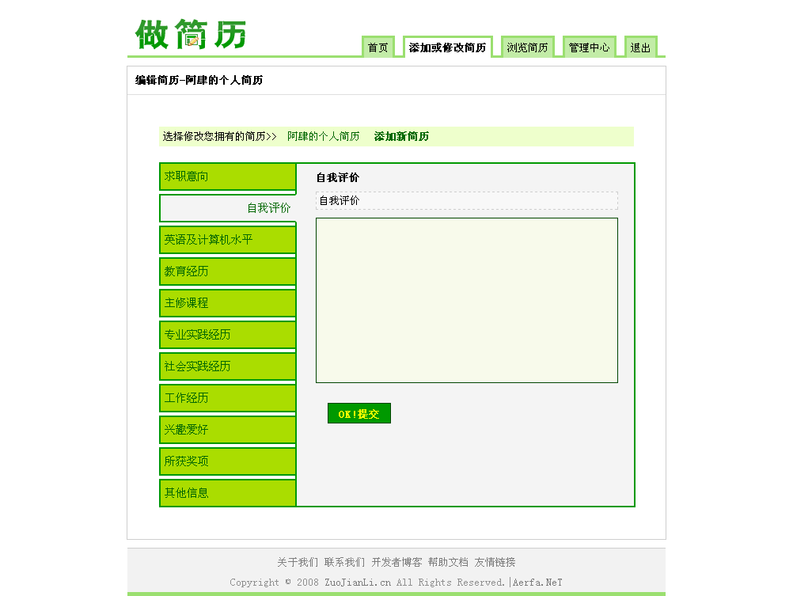793x596 pixels.
Task: Submit with the OK!提交 button
Action: point(359,413)
